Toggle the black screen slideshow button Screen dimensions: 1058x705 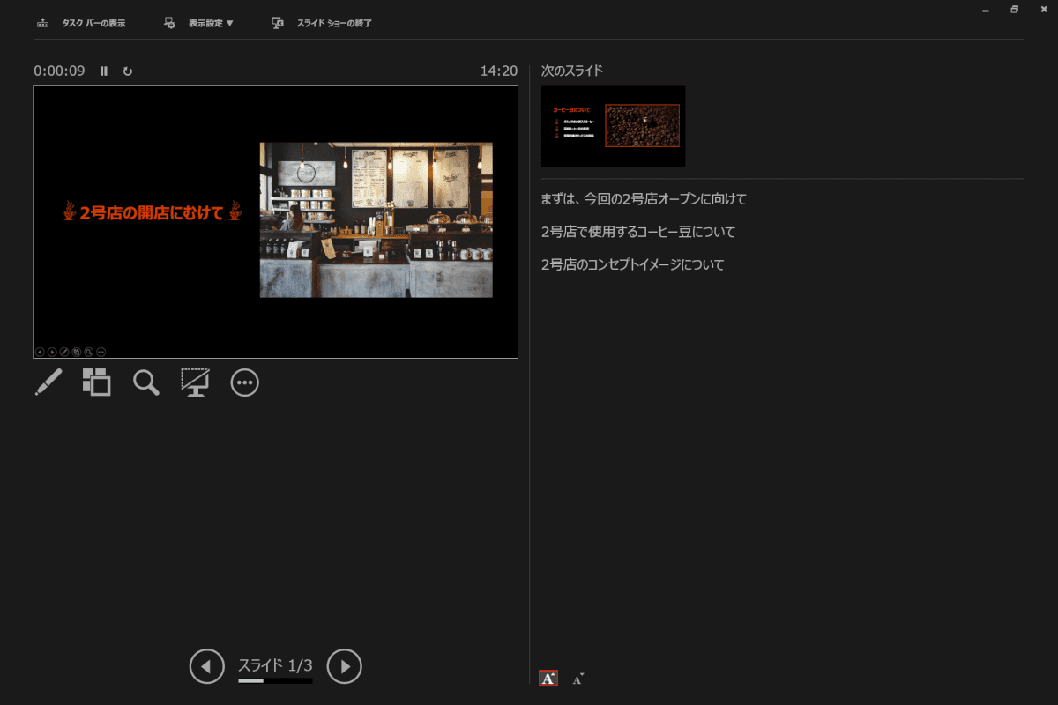pyautogui.click(x=195, y=382)
